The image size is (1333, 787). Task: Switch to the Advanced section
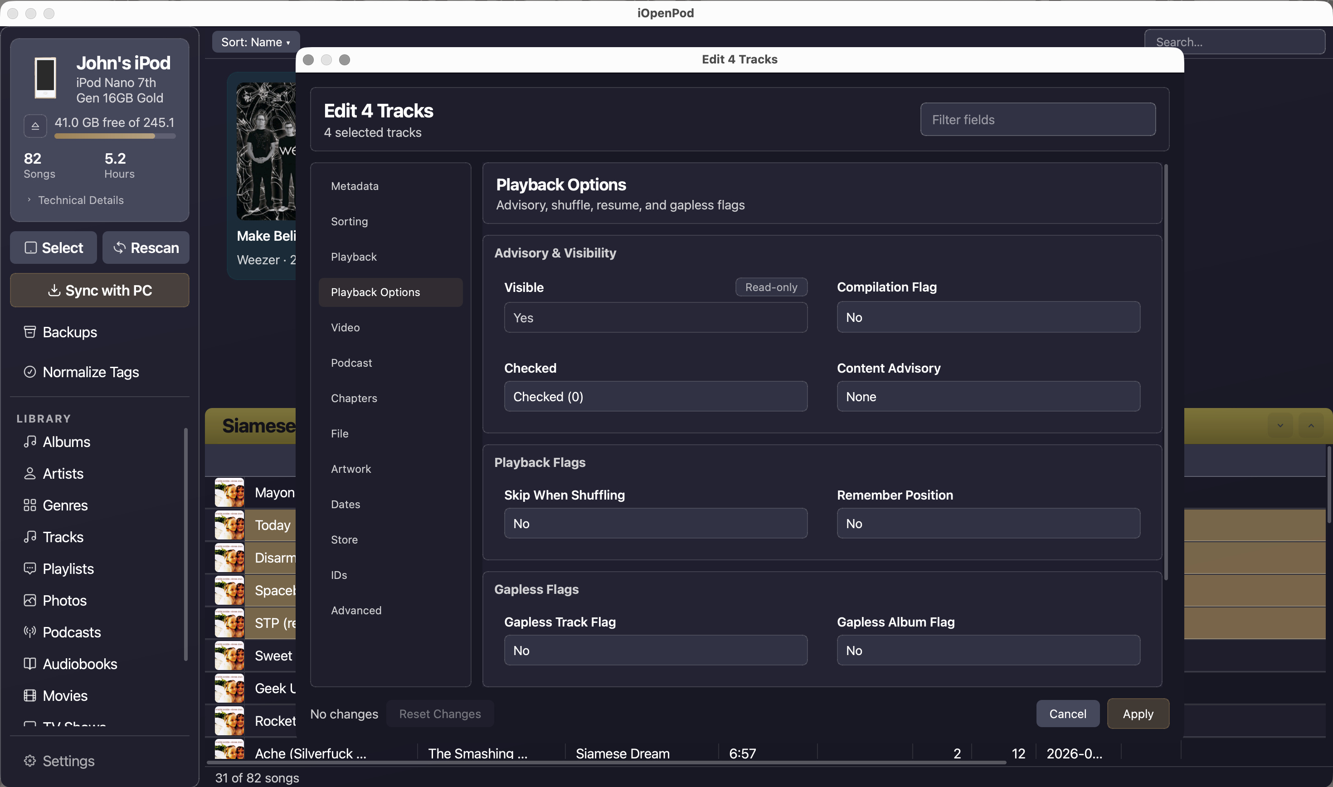coord(390,610)
